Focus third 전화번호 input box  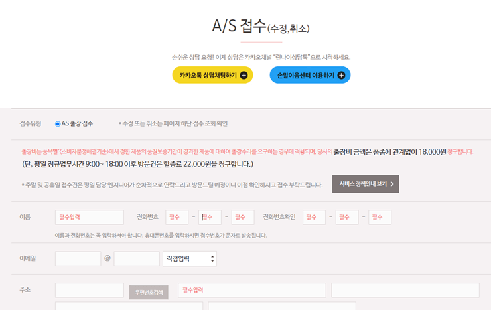tap(243, 217)
